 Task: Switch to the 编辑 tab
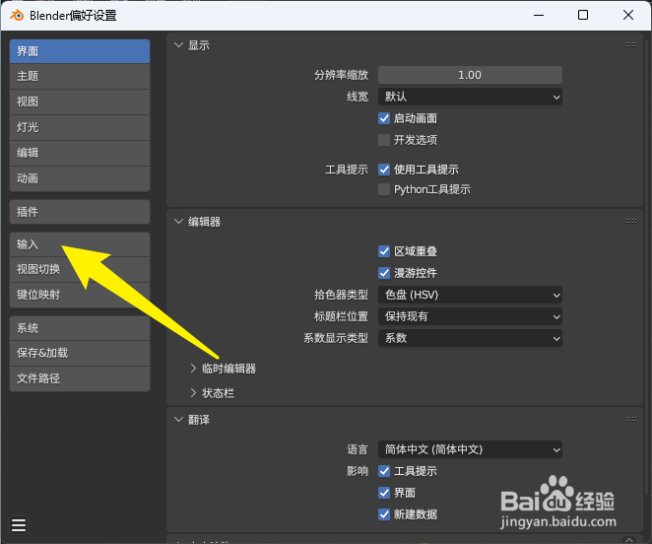[x=80, y=153]
